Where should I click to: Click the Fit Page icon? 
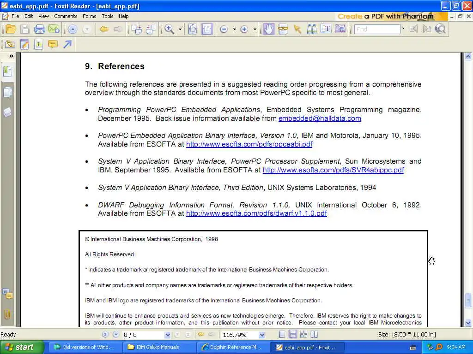click(x=193, y=29)
